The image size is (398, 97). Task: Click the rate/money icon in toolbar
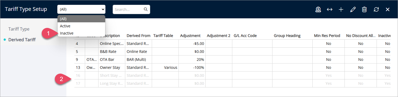click(318, 9)
